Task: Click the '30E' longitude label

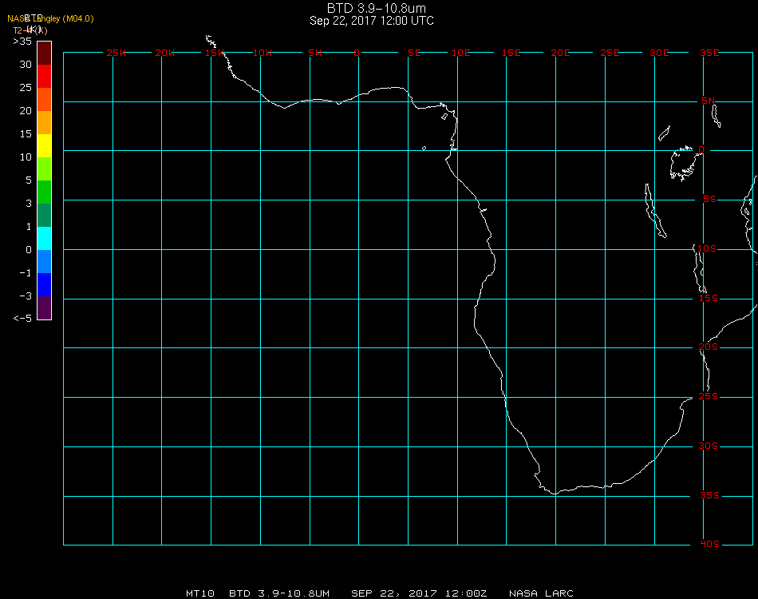Action: (x=659, y=53)
